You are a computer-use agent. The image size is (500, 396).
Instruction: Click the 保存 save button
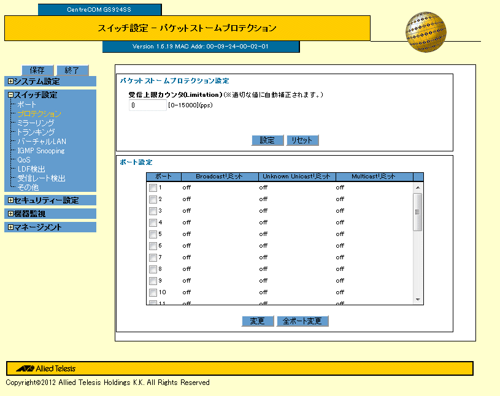point(37,70)
